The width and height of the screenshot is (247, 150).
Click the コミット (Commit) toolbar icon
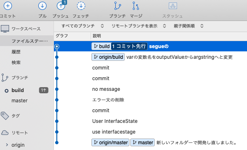8,6
